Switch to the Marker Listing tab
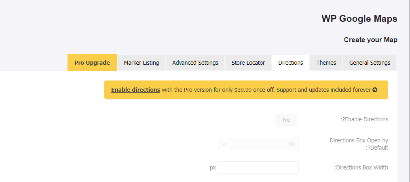Screen dimensions: 410x182 pyautogui.click(x=142, y=63)
